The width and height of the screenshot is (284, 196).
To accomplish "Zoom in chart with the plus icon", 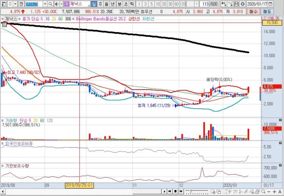I will pyautogui.click(x=274, y=191).
